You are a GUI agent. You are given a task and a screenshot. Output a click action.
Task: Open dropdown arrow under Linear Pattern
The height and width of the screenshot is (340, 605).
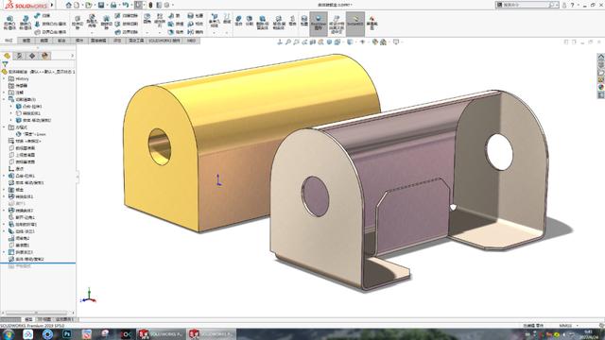(x=160, y=32)
